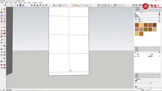162x91 pixels.
Task: Collapse the Materials (材料) tray panel
Action: (x=147, y=11)
